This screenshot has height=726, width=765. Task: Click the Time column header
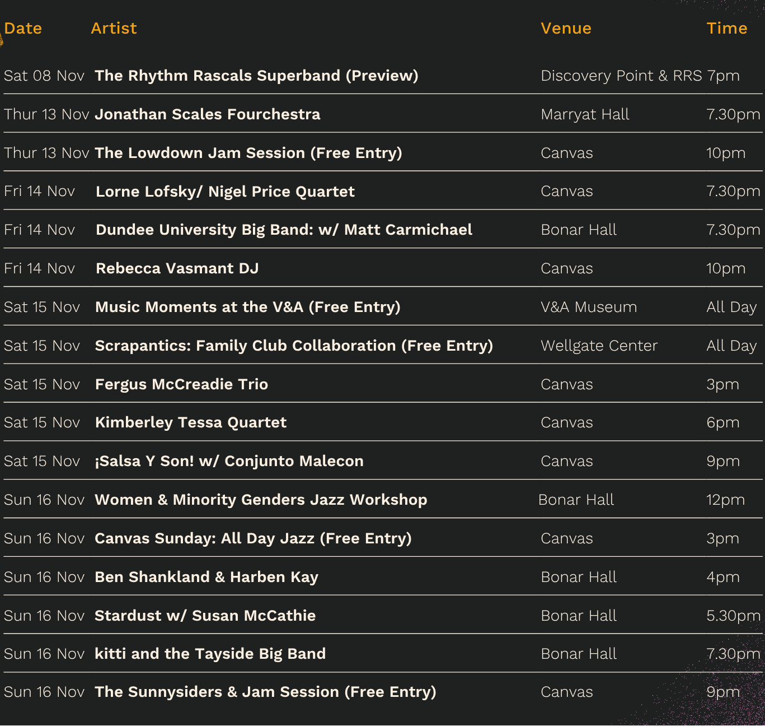726,29
